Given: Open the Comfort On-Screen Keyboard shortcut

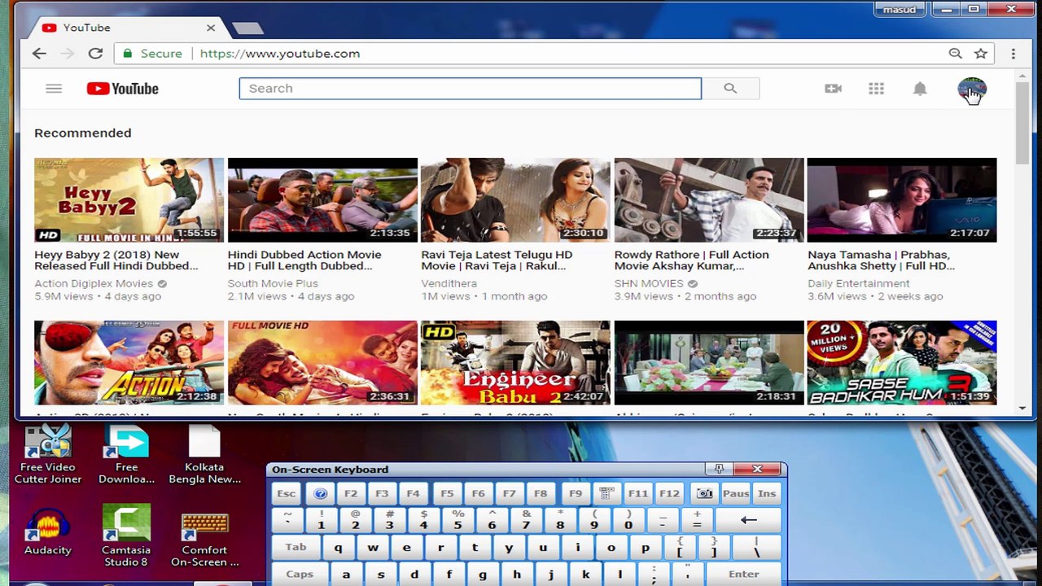Looking at the screenshot, I should pos(205,540).
